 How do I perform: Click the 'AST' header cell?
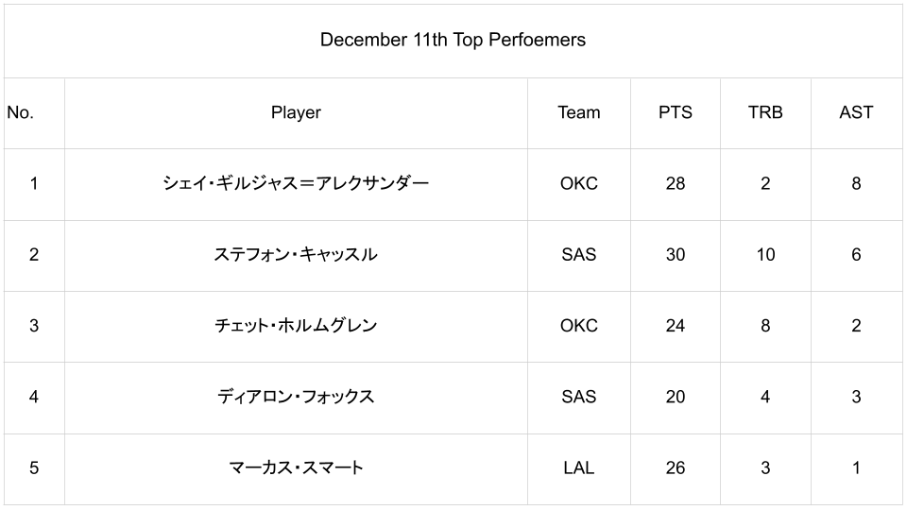856,112
